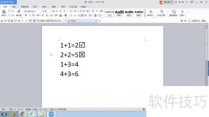Apply superscript formatting

(x=43, y=15)
